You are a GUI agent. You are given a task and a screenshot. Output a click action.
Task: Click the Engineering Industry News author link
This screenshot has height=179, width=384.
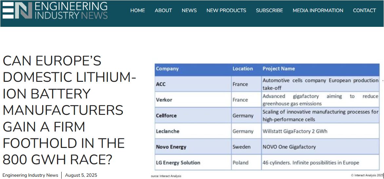coord(30,175)
